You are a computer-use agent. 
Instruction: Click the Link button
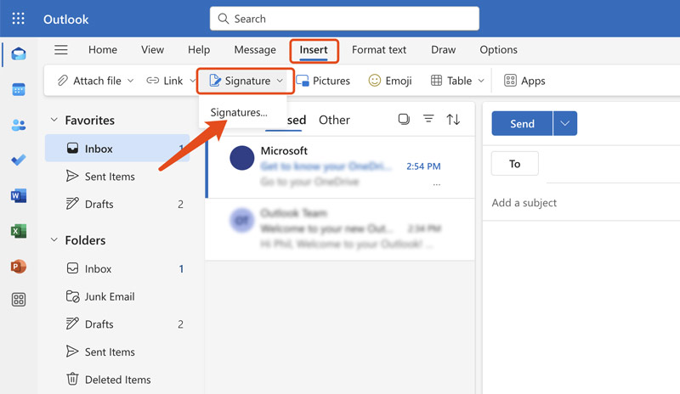(x=165, y=81)
